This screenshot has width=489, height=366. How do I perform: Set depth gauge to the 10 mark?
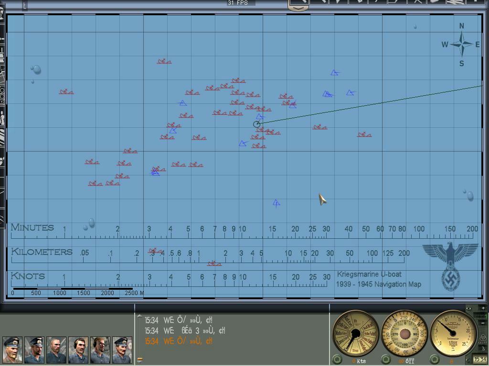(446, 320)
